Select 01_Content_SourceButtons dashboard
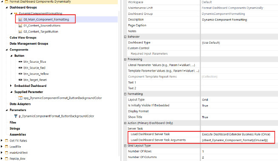The width and height of the screenshot is (278, 161). (42, 25)
